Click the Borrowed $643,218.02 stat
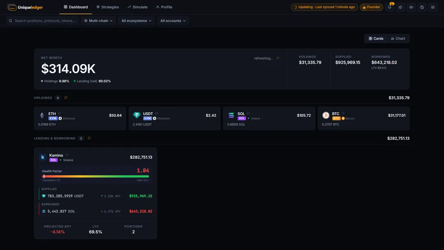Image resolution: width=444 pixels, height=250 pixels. tap(384, 60)
